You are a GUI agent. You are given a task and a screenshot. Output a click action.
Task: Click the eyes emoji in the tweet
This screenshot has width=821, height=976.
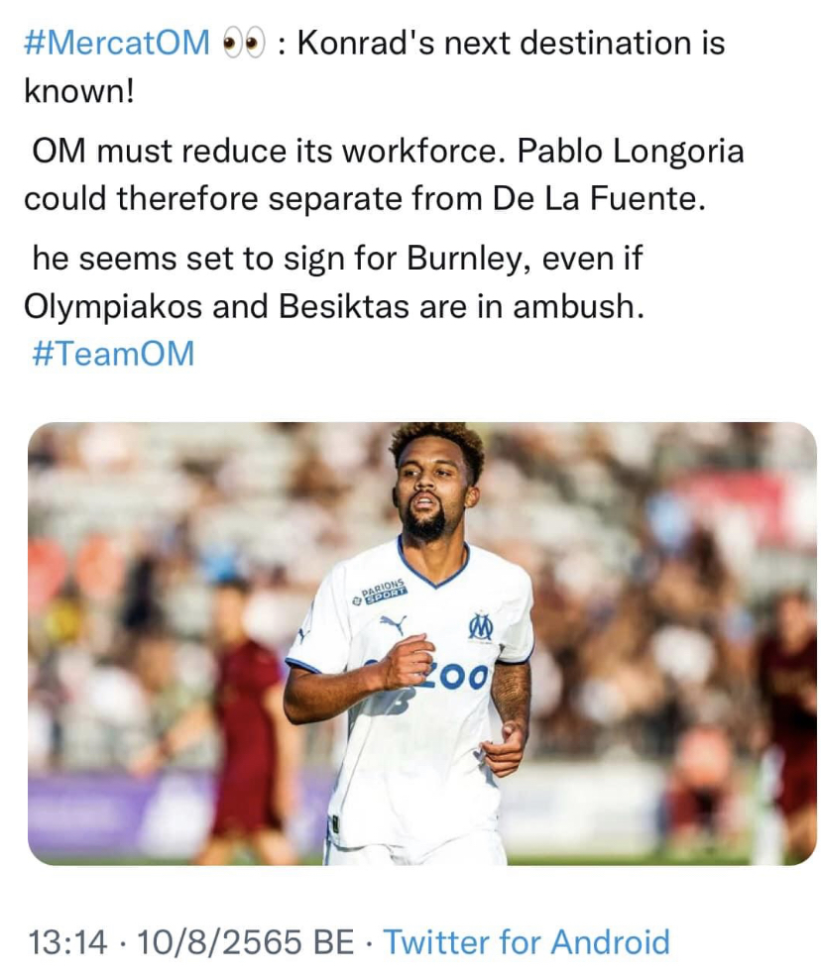(243, 45)
